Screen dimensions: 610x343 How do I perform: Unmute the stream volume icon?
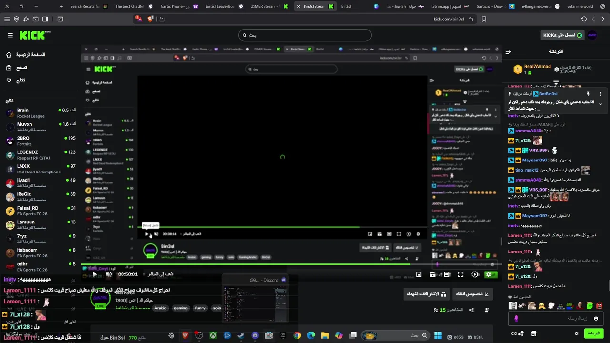pos(109,274)
